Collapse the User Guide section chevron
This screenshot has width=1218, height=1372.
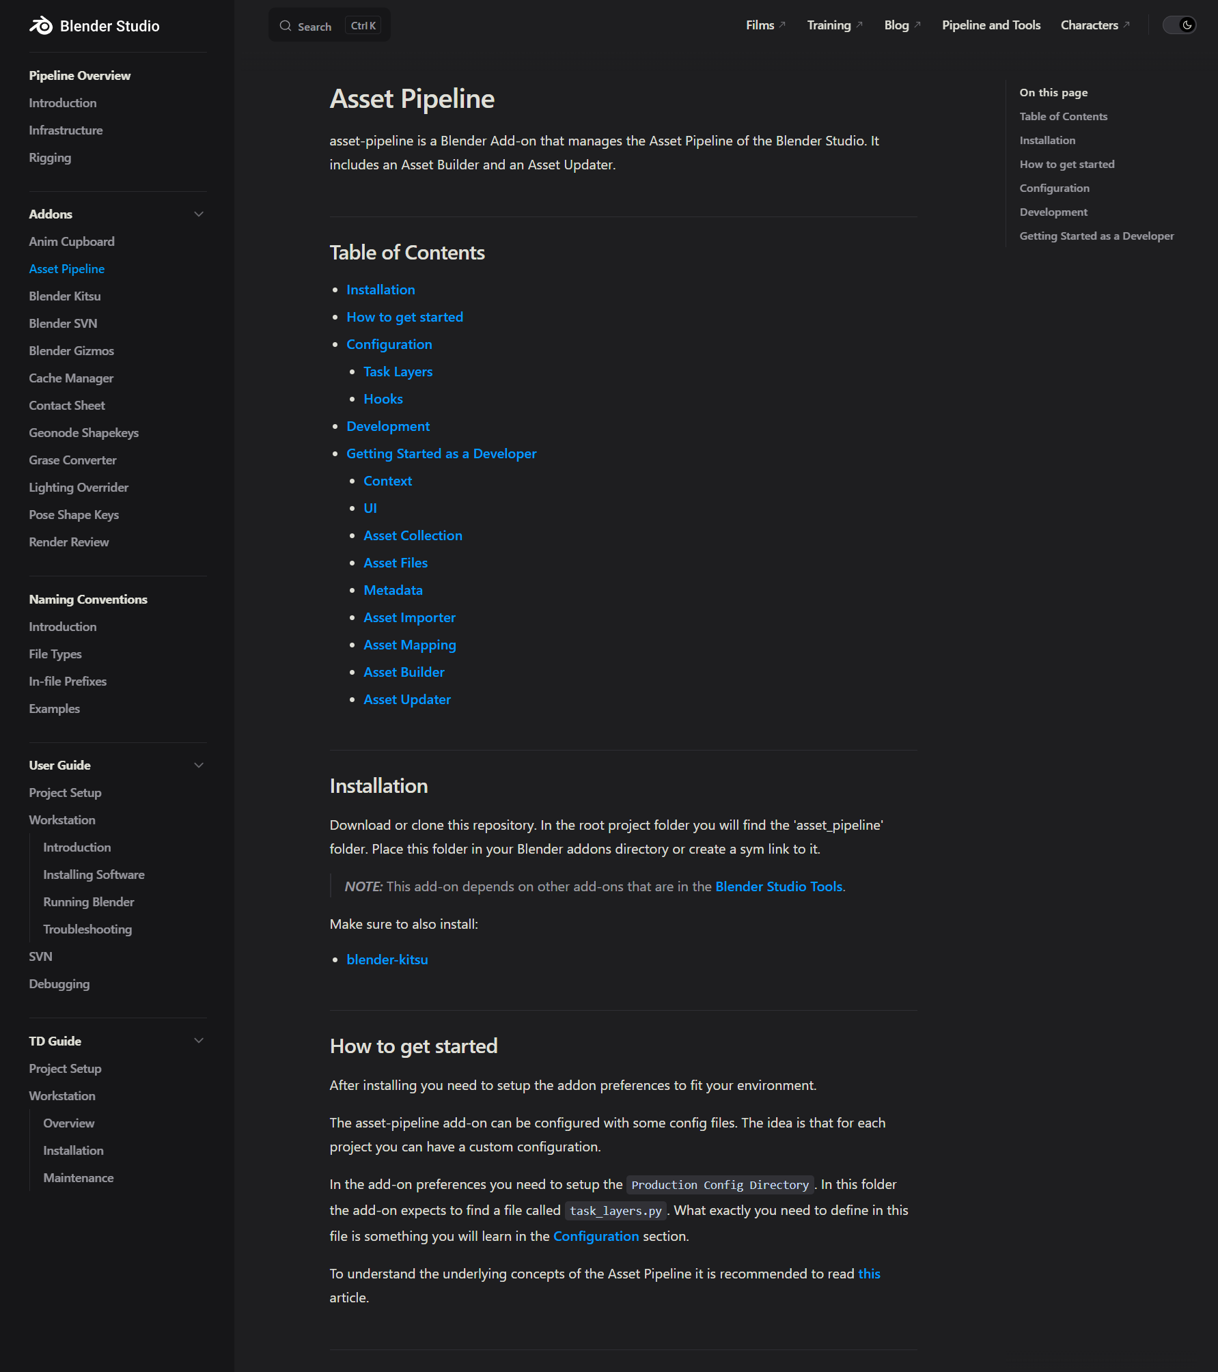click(x=199, y=766)
